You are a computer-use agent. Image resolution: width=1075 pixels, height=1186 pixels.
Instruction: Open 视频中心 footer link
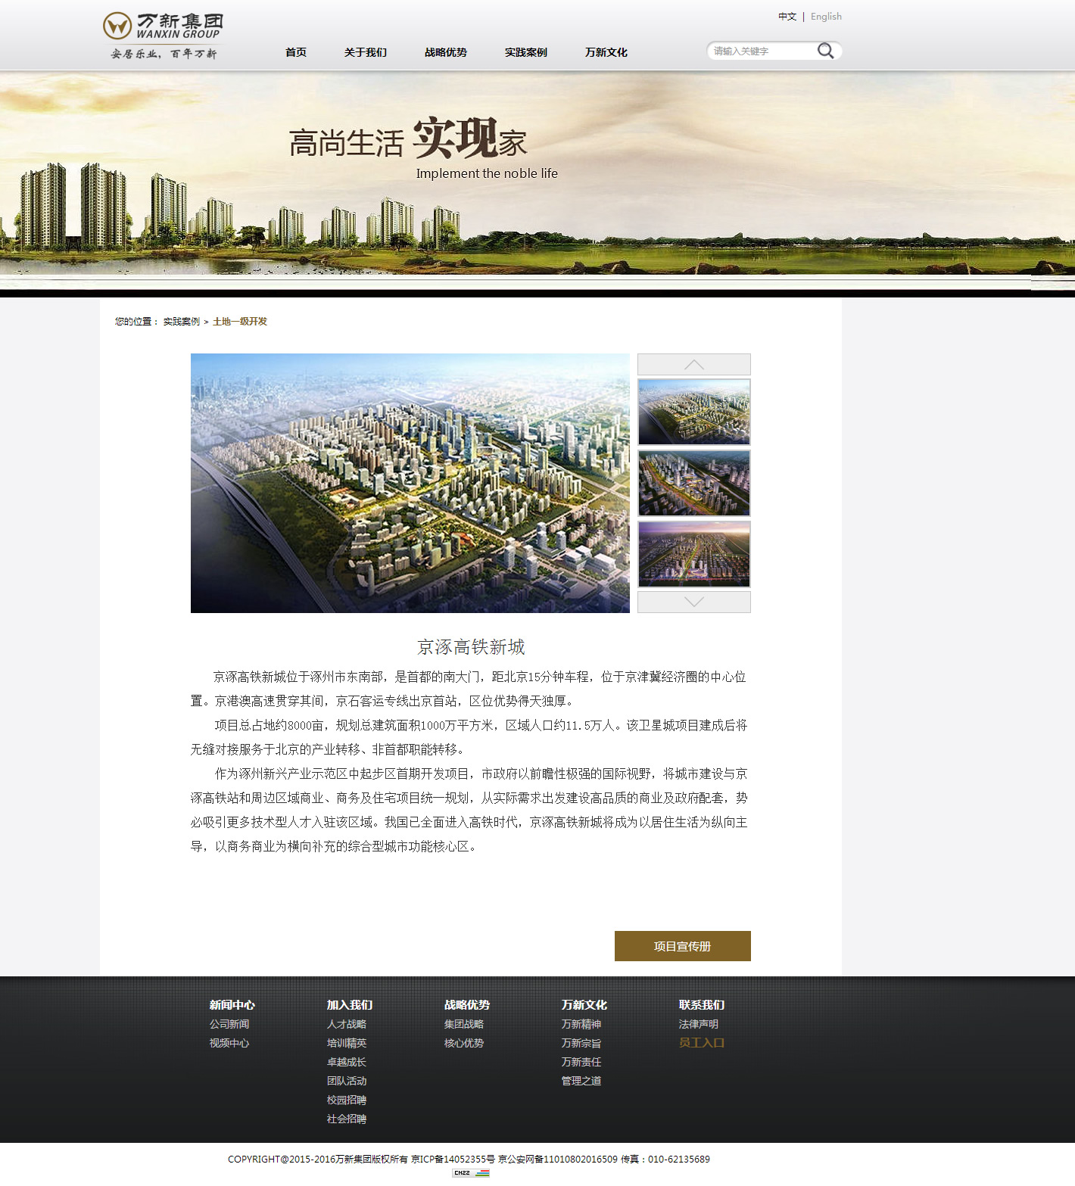coord(229,1043)
